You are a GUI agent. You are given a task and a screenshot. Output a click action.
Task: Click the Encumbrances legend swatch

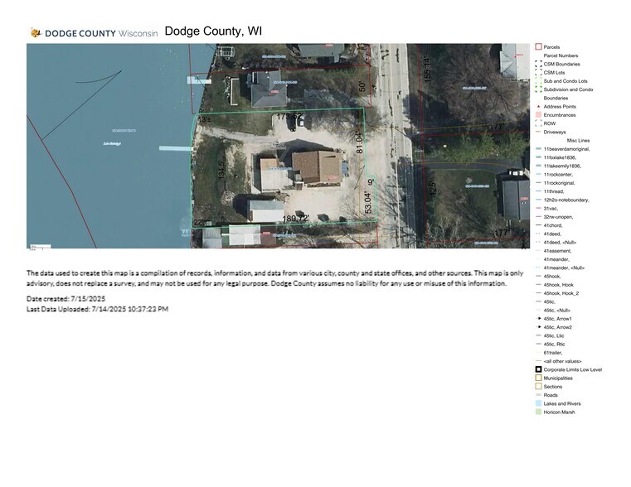pos(538,115)
